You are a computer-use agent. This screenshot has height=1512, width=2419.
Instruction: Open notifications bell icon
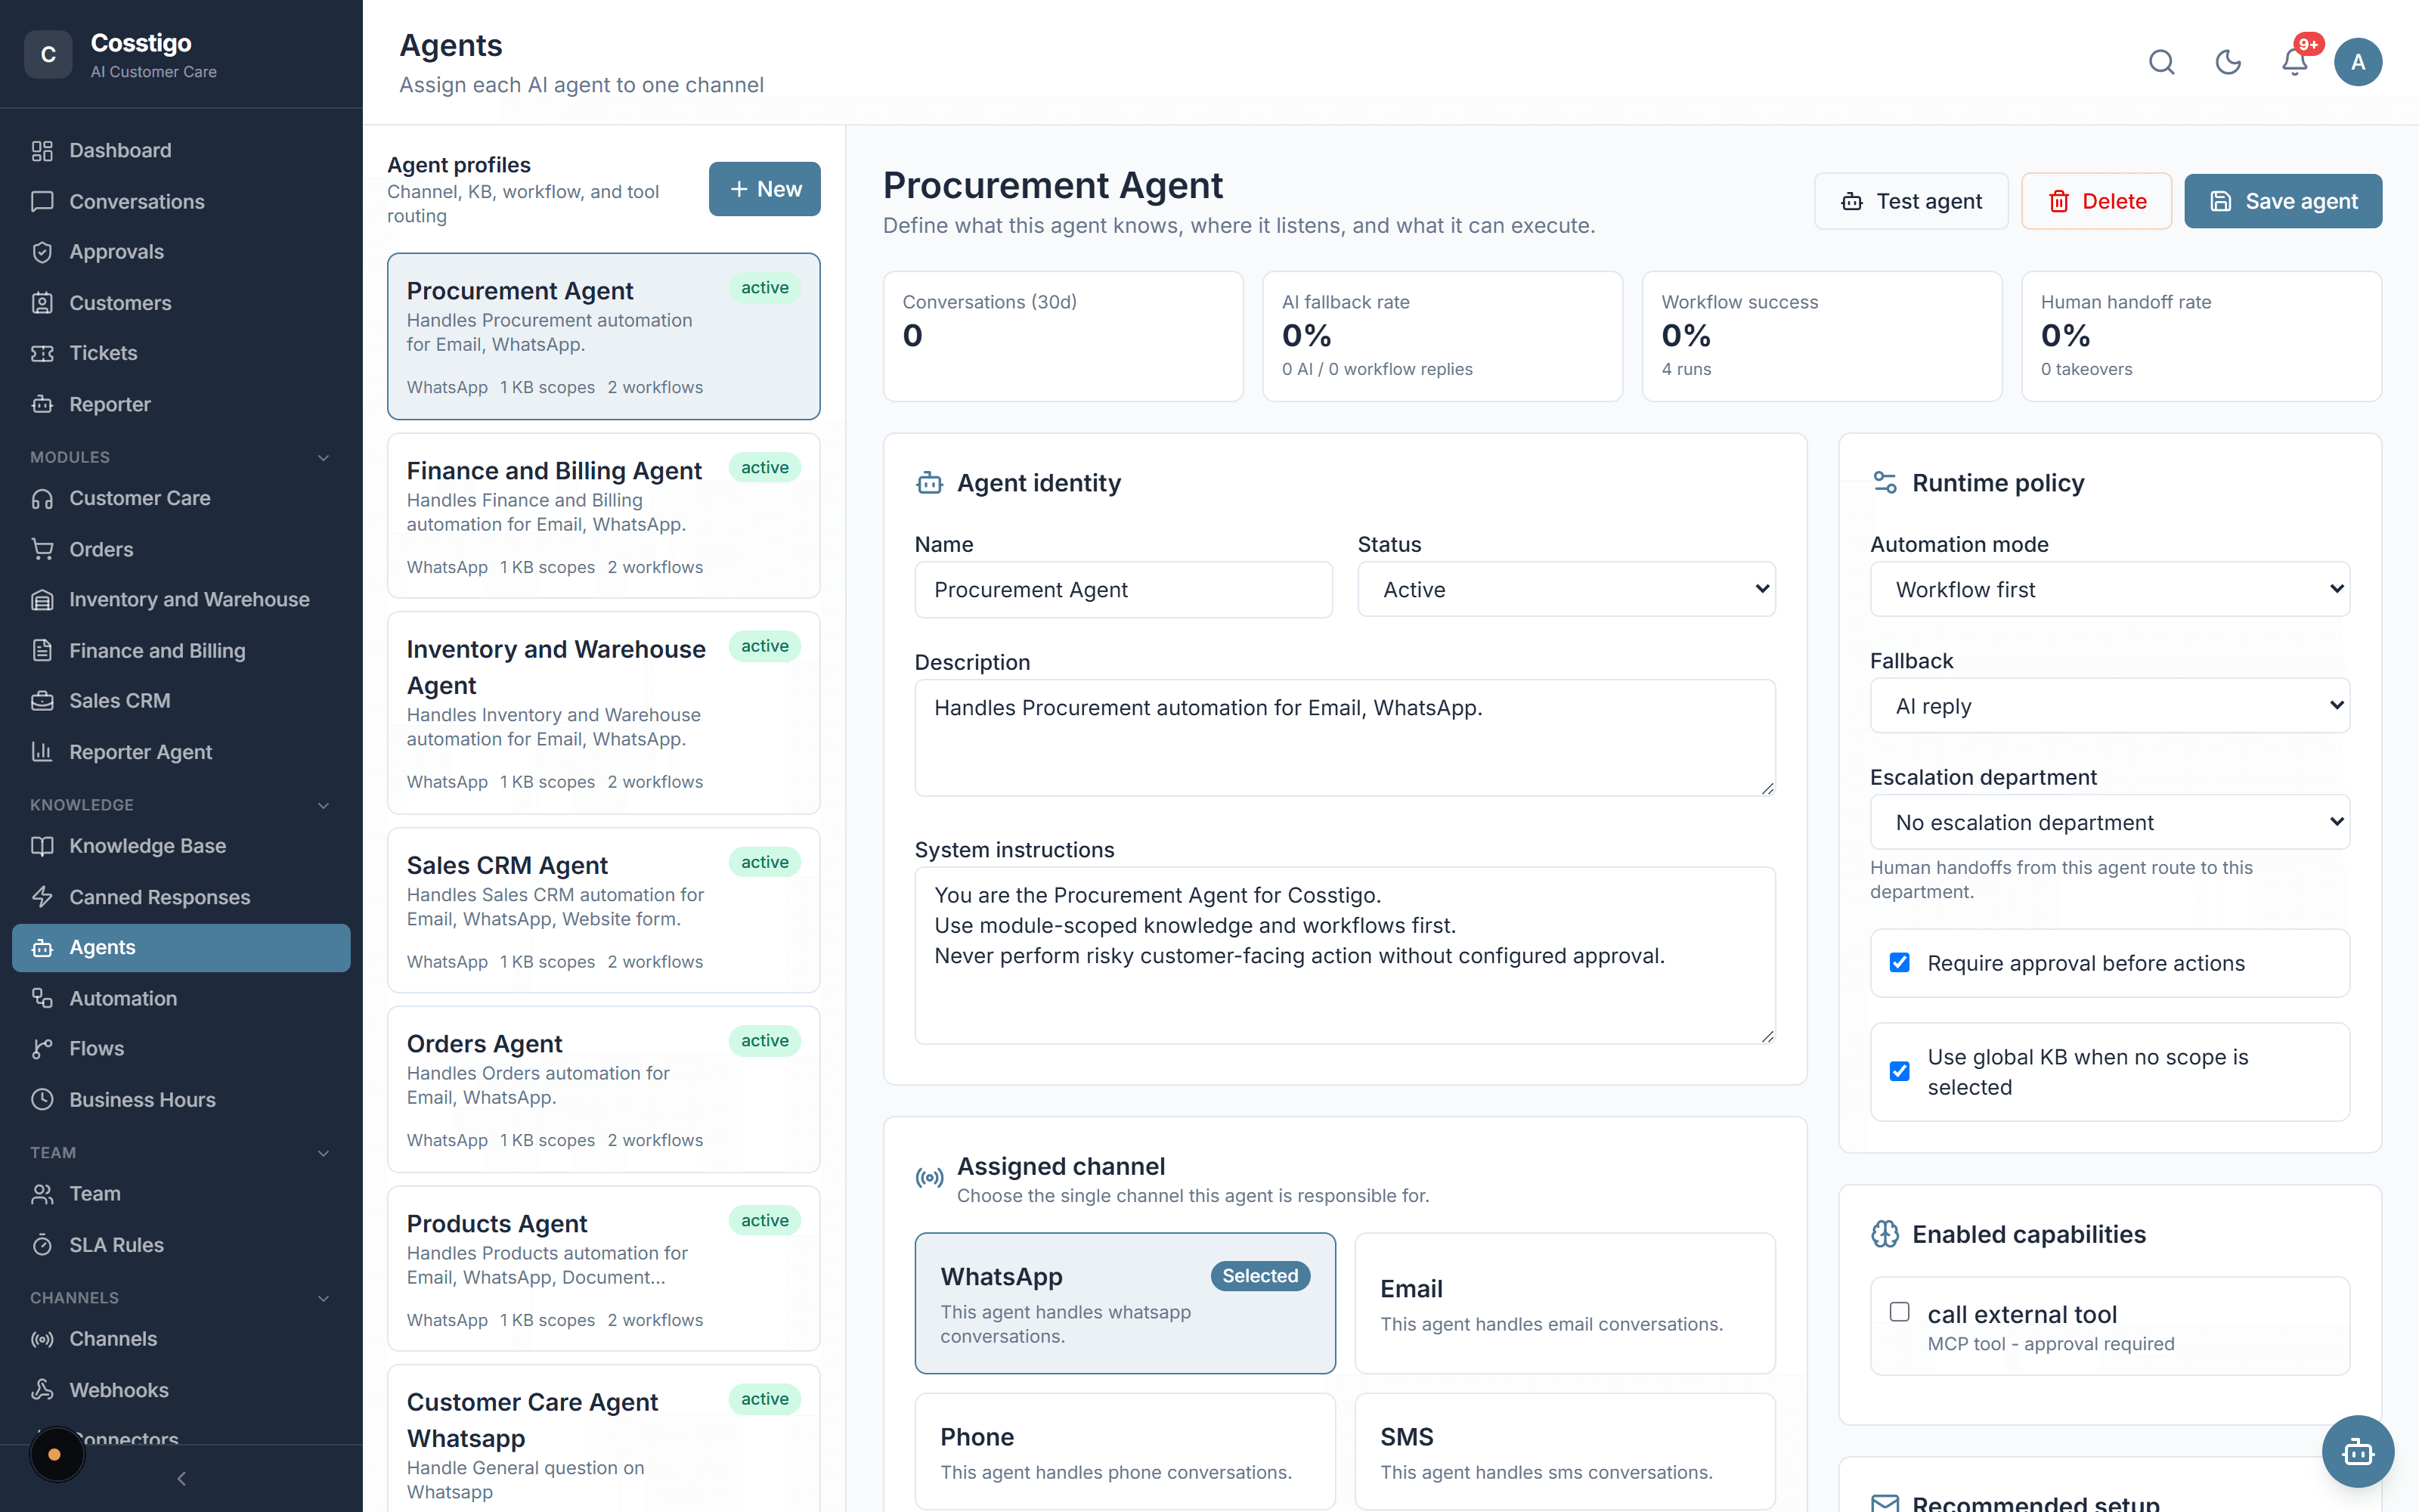tap(2294, 62)
